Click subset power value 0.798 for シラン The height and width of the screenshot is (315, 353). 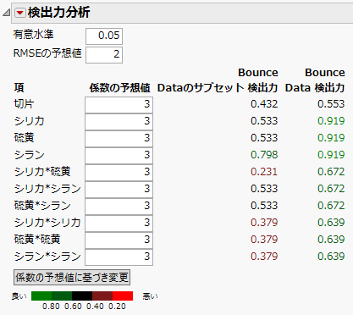(x=264, y=155)
